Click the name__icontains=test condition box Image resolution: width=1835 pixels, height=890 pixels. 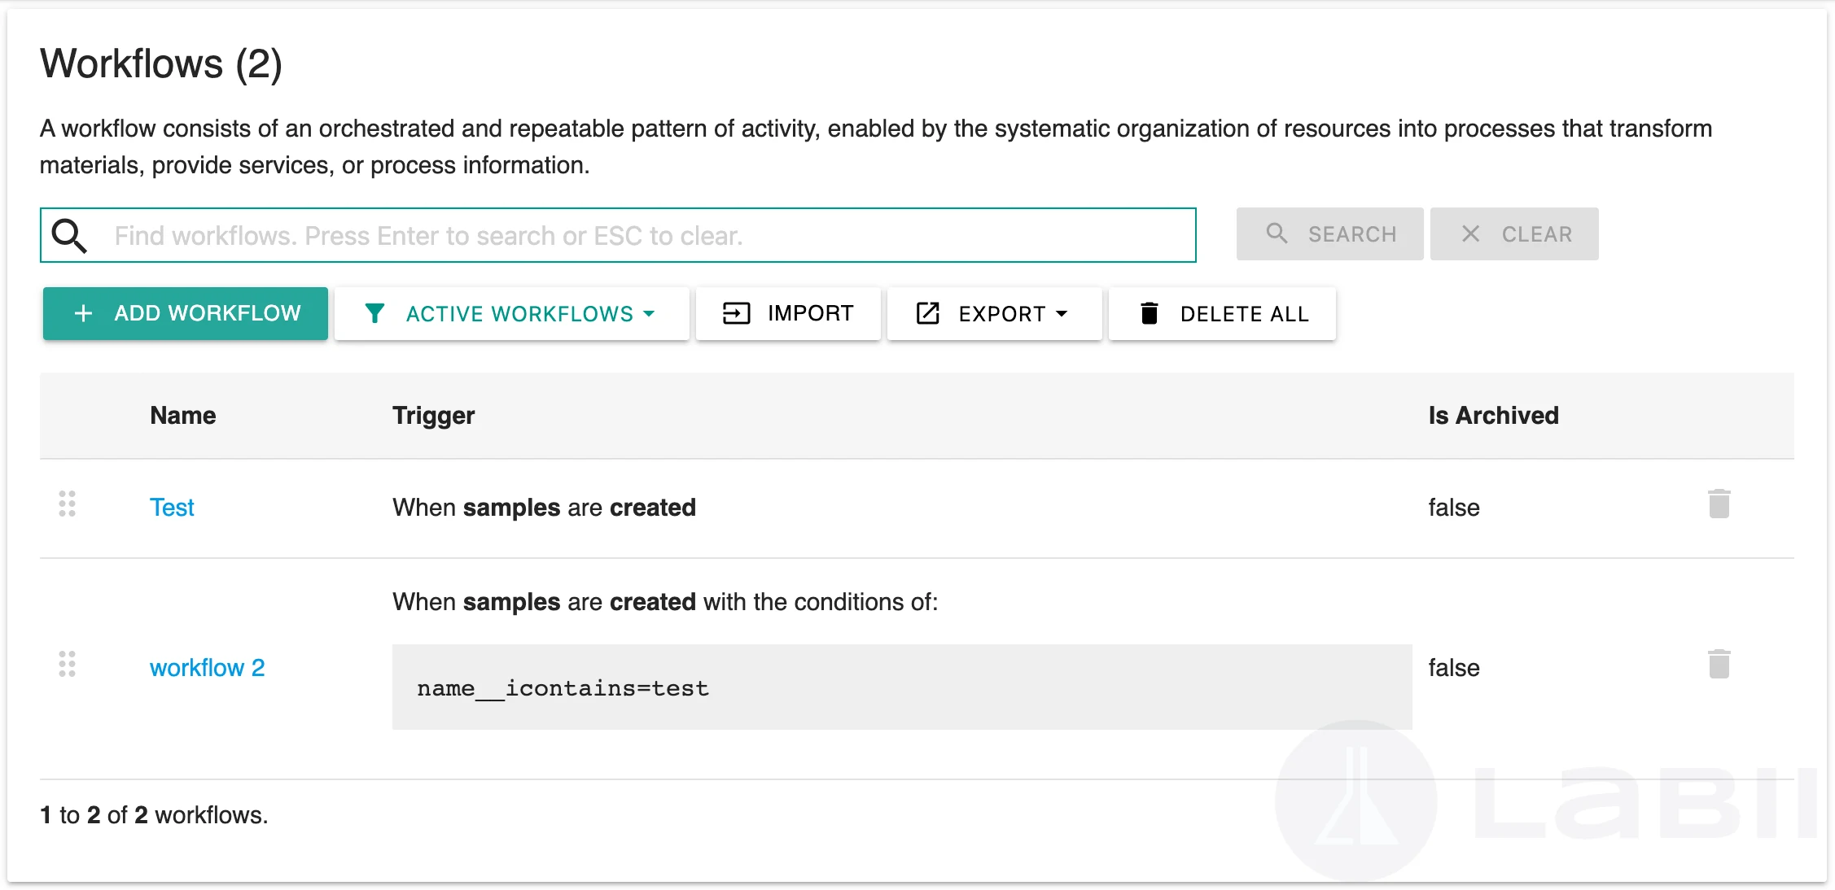pos(901,687)
